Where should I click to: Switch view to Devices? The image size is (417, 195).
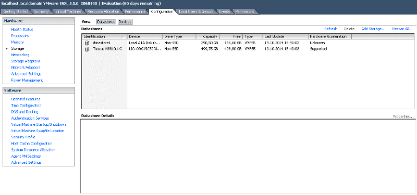(125, 22)
